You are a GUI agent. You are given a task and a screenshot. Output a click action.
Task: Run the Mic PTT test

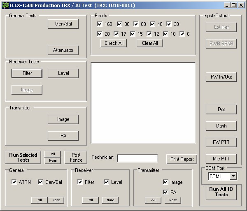pos(221,159)
